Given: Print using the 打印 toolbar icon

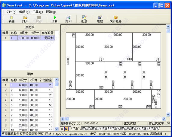Looking at the screenshot, I should coord(69,19).
